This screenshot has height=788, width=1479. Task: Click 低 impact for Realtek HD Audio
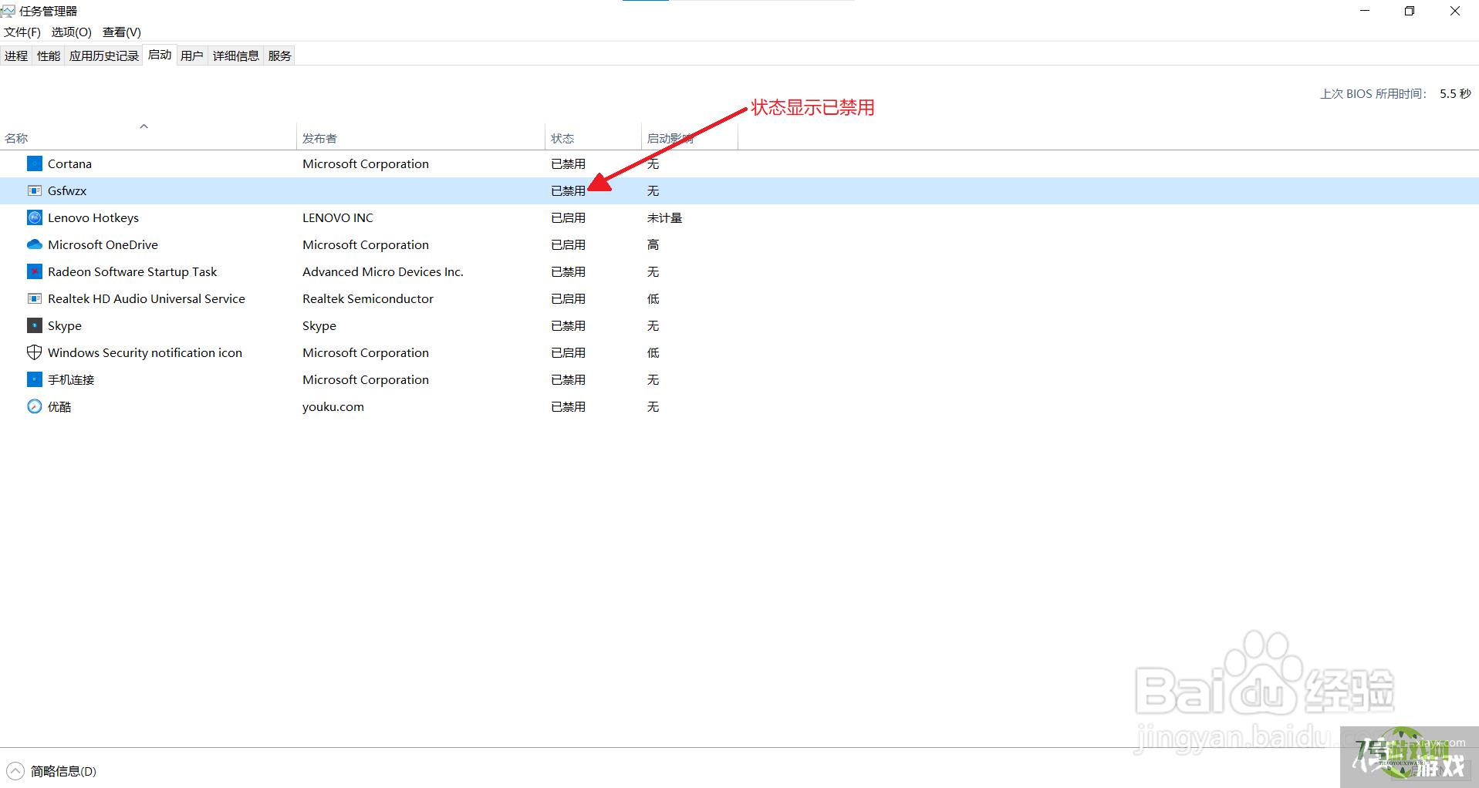653,298
